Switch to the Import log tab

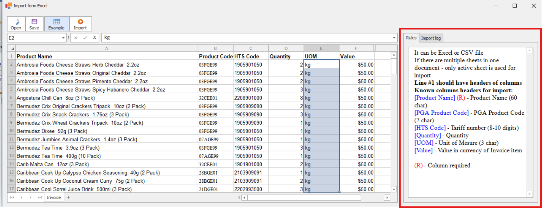431,38
